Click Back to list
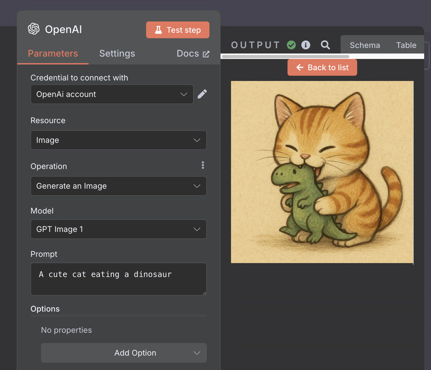Viewport: 431px width, 370px height. 322,67
